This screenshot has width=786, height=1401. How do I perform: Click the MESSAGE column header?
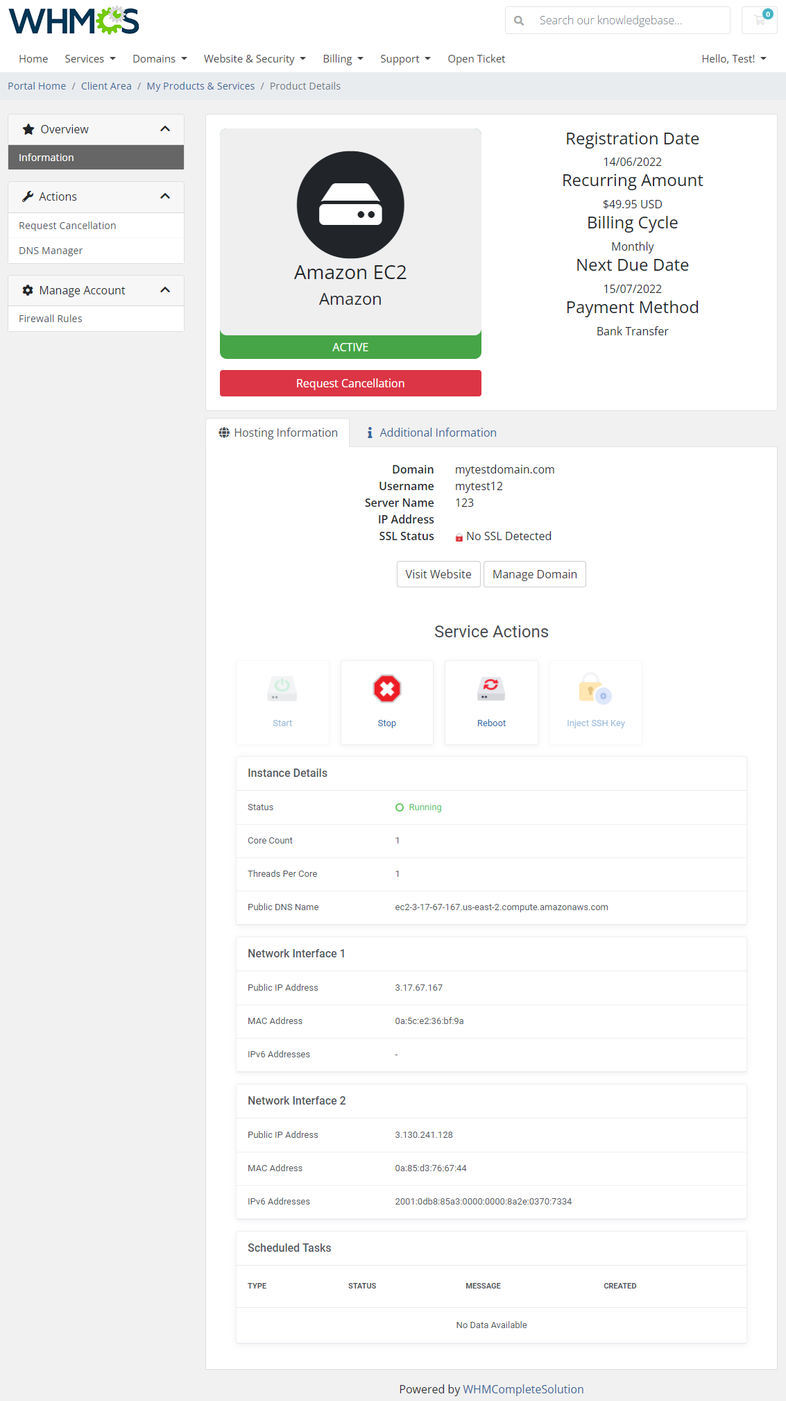[x=483, y=1286]
